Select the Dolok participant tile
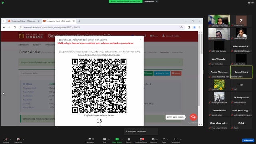The image size is (256, 144). (x=241, y=123)
